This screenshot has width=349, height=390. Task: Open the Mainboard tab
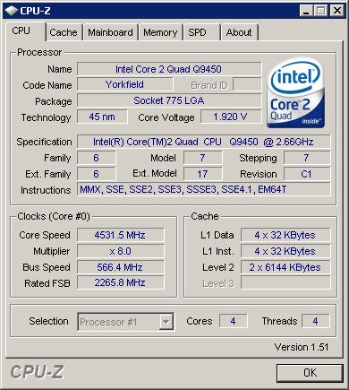110,32
